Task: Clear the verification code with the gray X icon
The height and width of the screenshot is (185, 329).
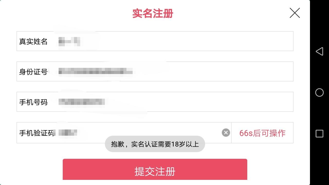Action: [226, 133]
